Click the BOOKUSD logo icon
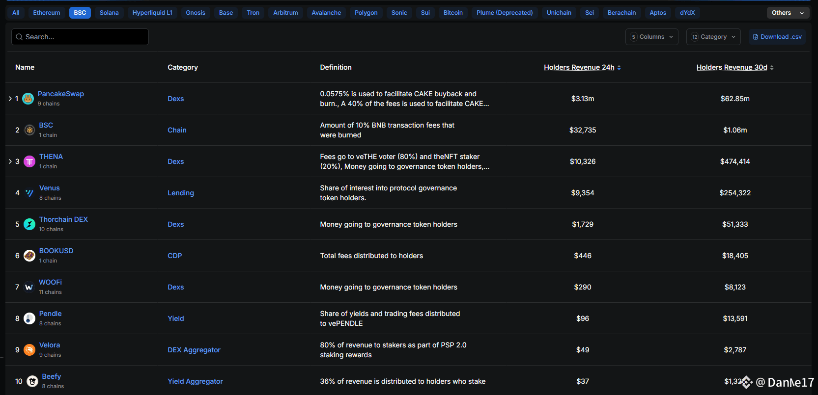This screenshot has width=818, height=395. pos(30,256)
